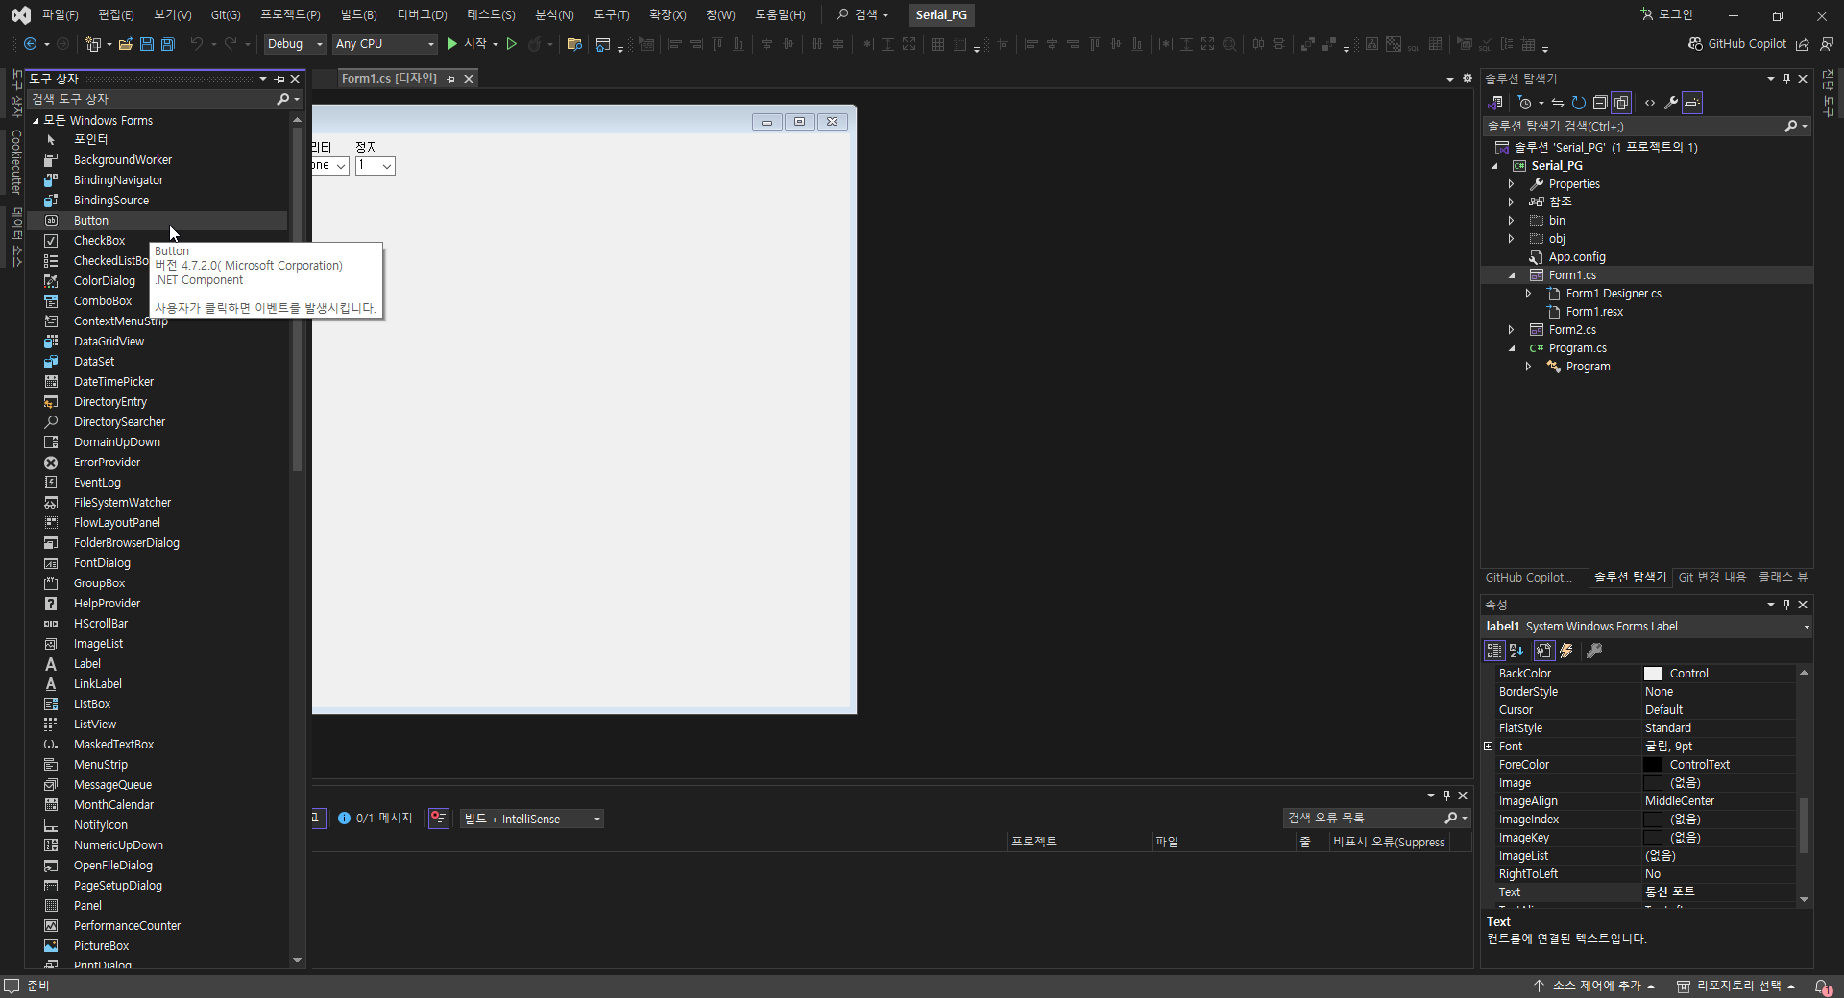The height and width of the screenshot is (998, 1844).
Task: Open the Any CPU platform dropdown
Action: pyautogui.click(x=384, y=44)
